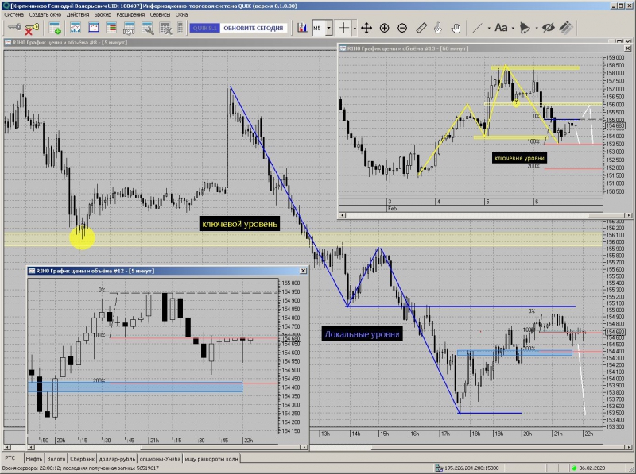
Task: Click the server time status bar text
Action: pyautogui.click(x=80, y=468)
